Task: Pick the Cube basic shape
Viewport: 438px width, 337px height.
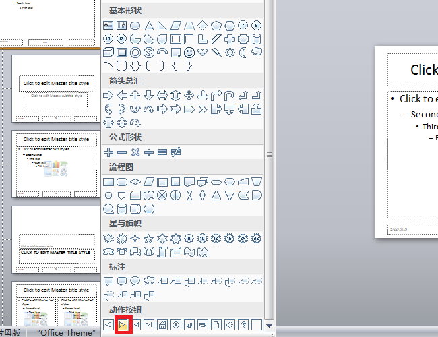Action: 108,53
